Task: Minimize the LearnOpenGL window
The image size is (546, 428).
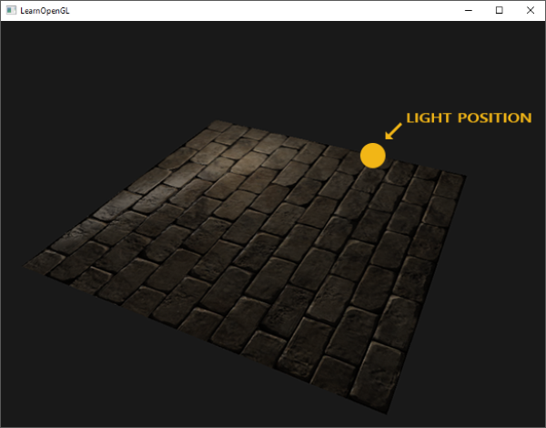Action: coord(469,10)
